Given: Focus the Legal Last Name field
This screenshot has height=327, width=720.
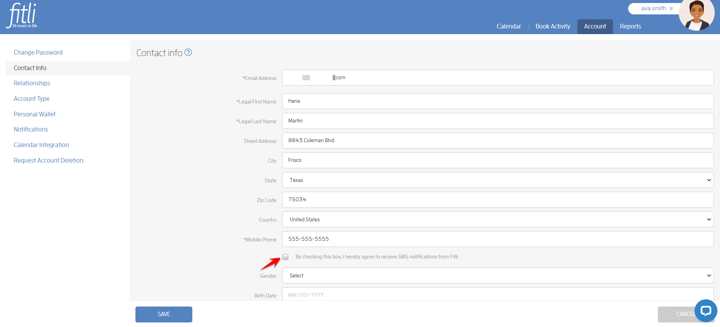Looking at the screenshot, I should (498, 121).
